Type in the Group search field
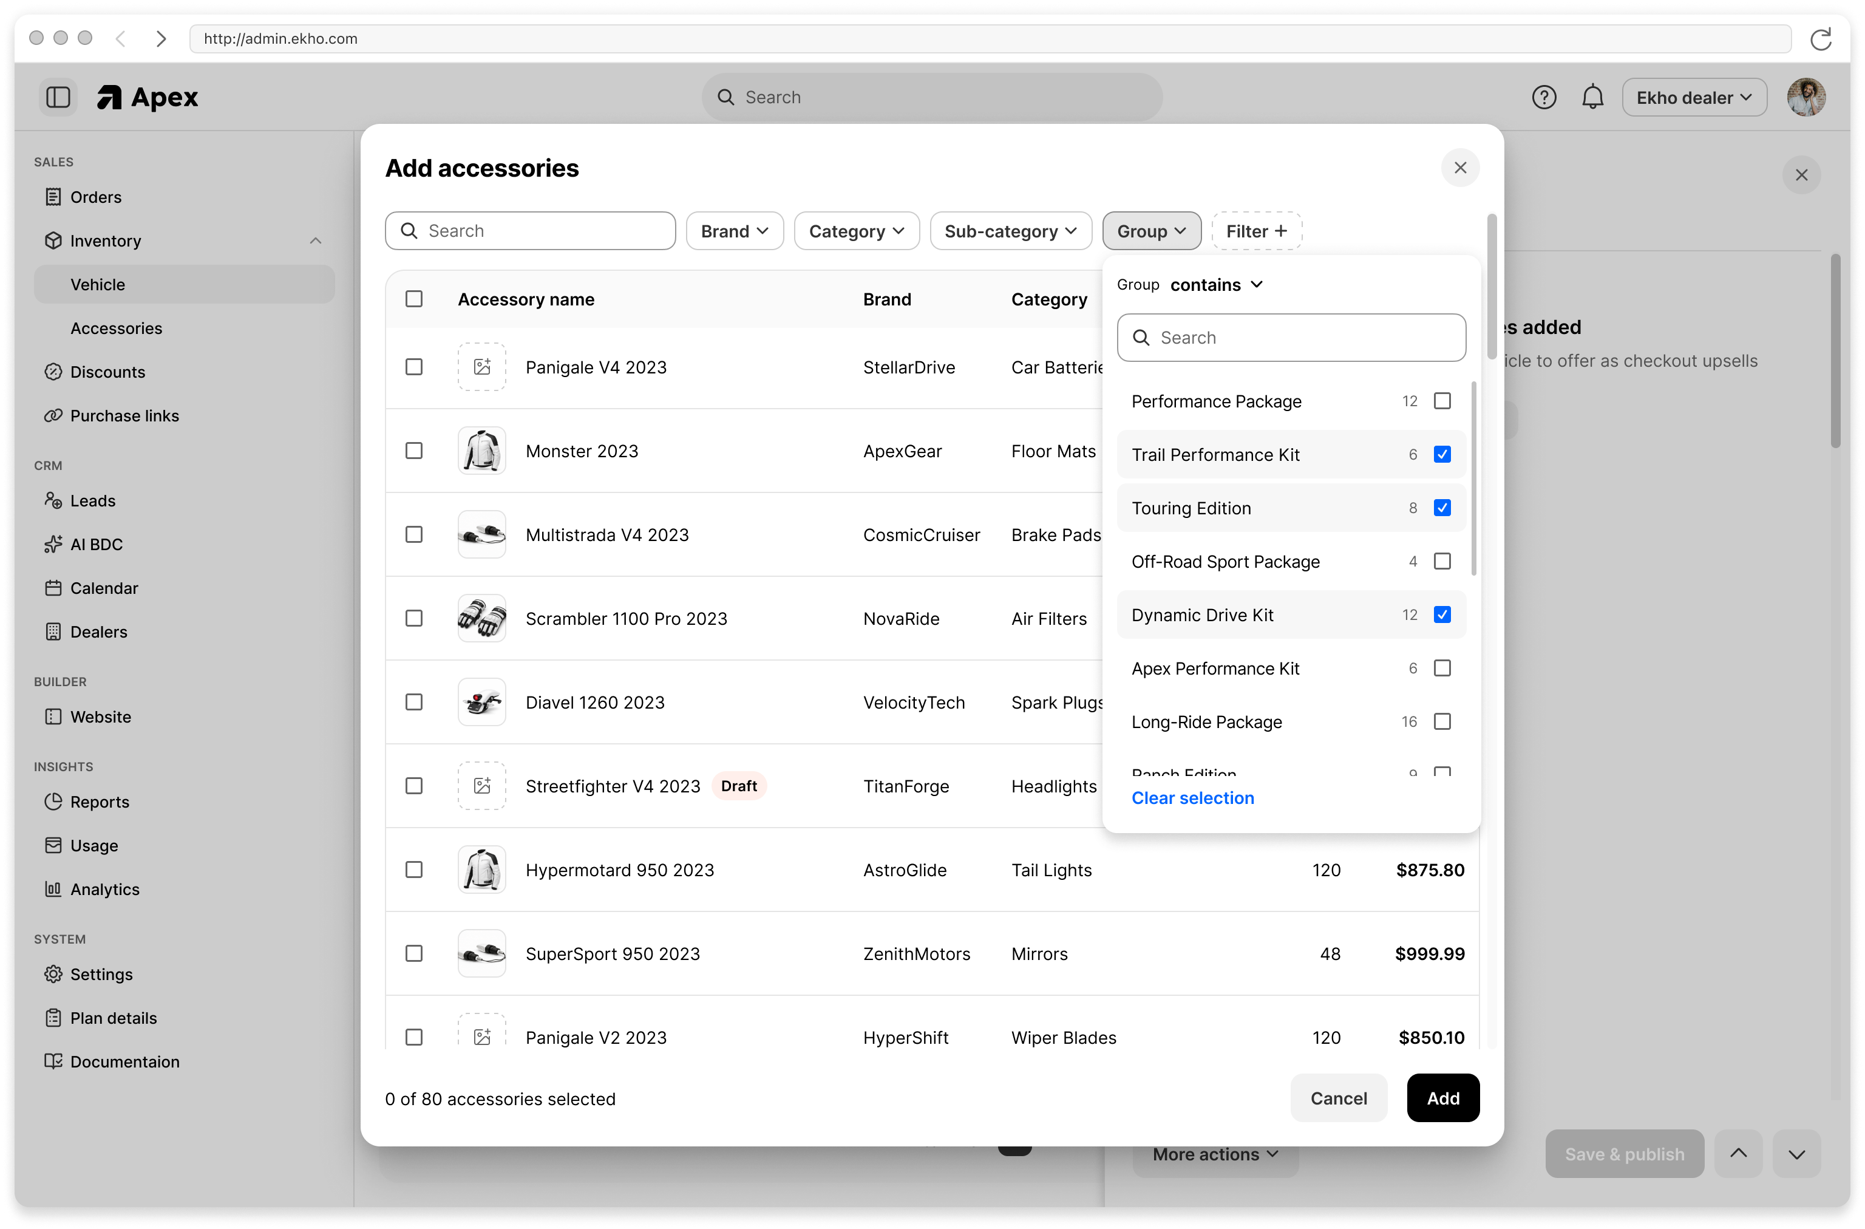 pyautogui.click(x=1291, y=337)
